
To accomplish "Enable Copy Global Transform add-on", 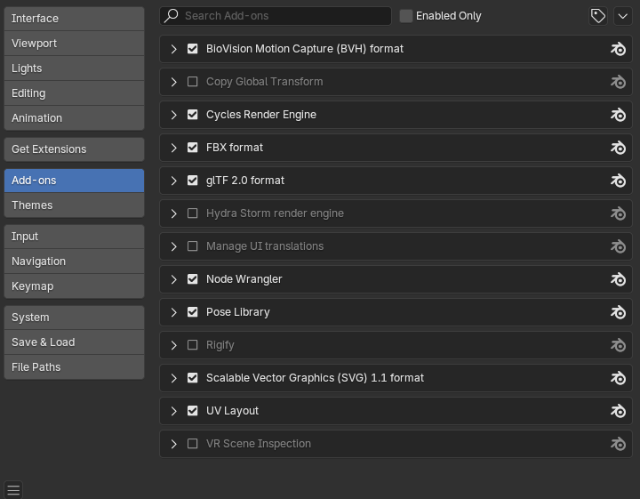I will 192,82.
